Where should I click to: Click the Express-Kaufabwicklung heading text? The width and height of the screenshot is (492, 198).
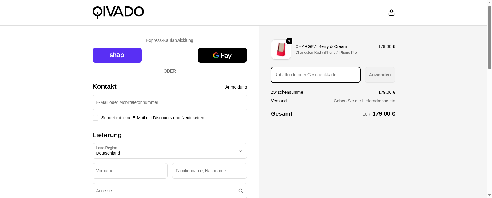coord(170,40)
